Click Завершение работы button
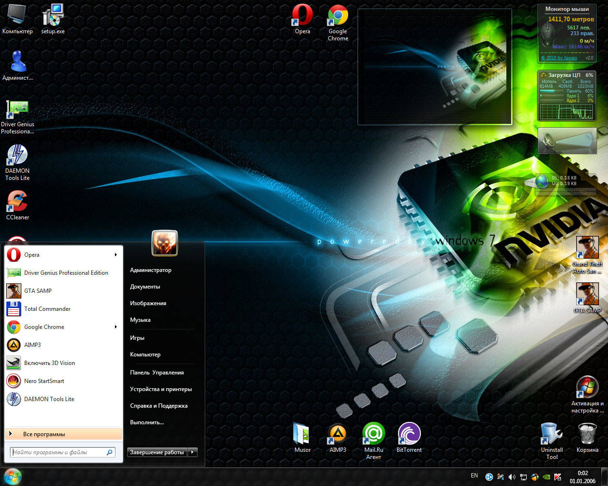The width and height of the screenshot is (608, 486). (x=157, y=452)
